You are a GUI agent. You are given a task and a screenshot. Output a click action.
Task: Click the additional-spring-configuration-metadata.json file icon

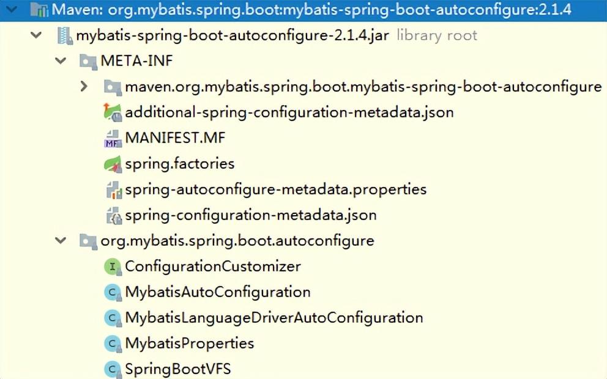coord(113,112)
